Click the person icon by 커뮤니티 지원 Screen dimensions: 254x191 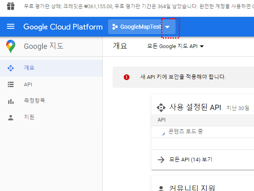point(161,189)
